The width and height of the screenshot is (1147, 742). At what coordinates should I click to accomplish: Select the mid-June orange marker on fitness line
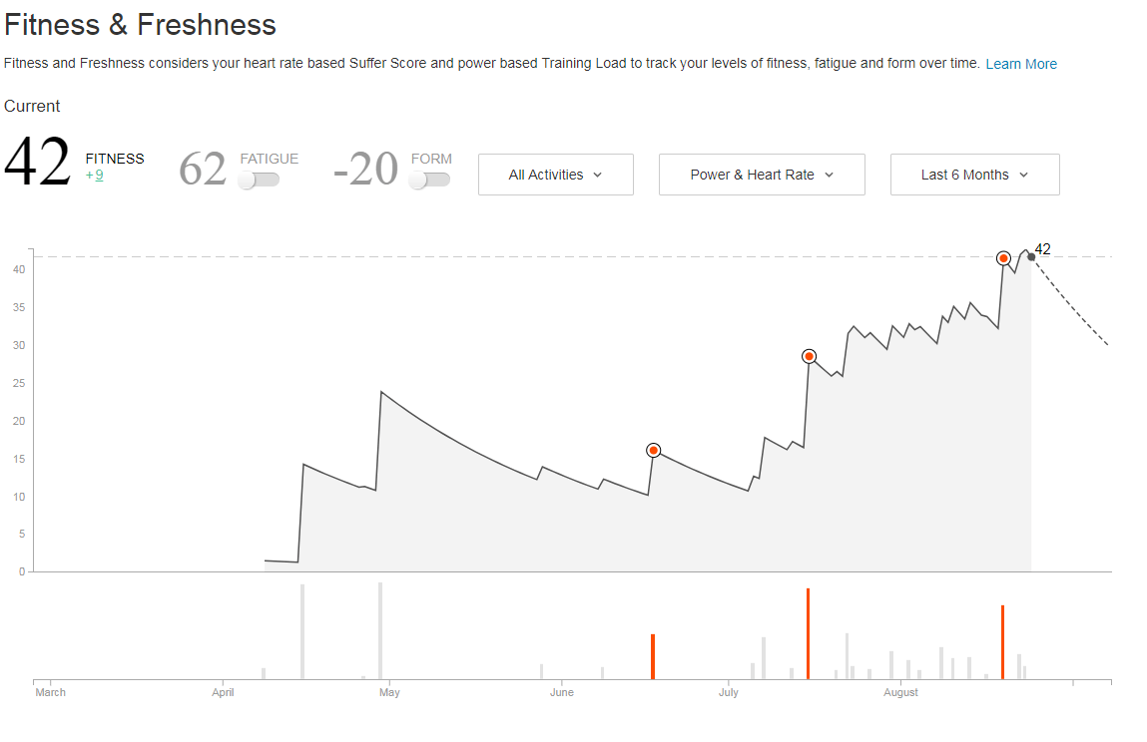pyautogui.click(x=653, y=450)
